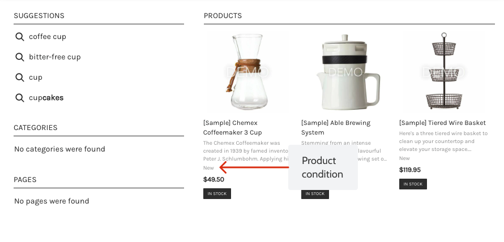Click the search icon next to cup

pyautogui.click(x=20, y=77)
